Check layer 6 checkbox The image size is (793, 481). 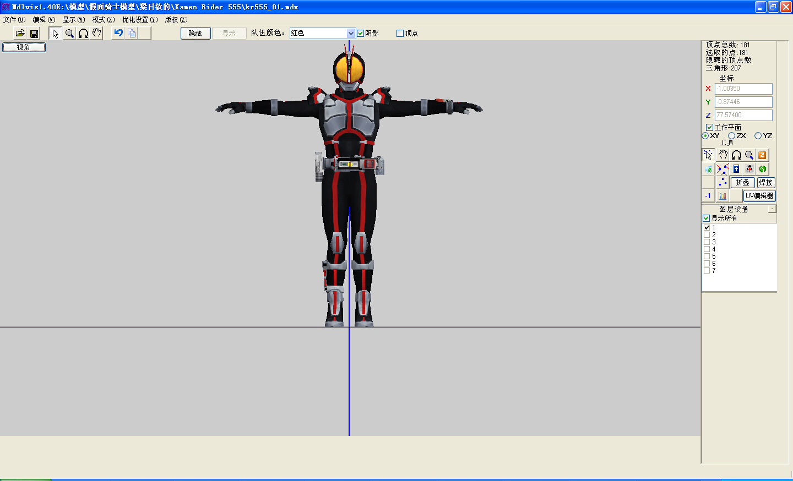(707, 263)
